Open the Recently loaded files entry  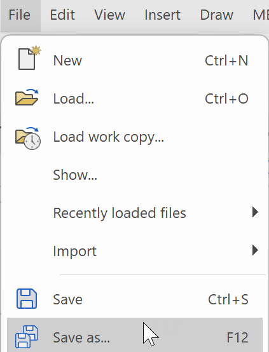(135, 213)
